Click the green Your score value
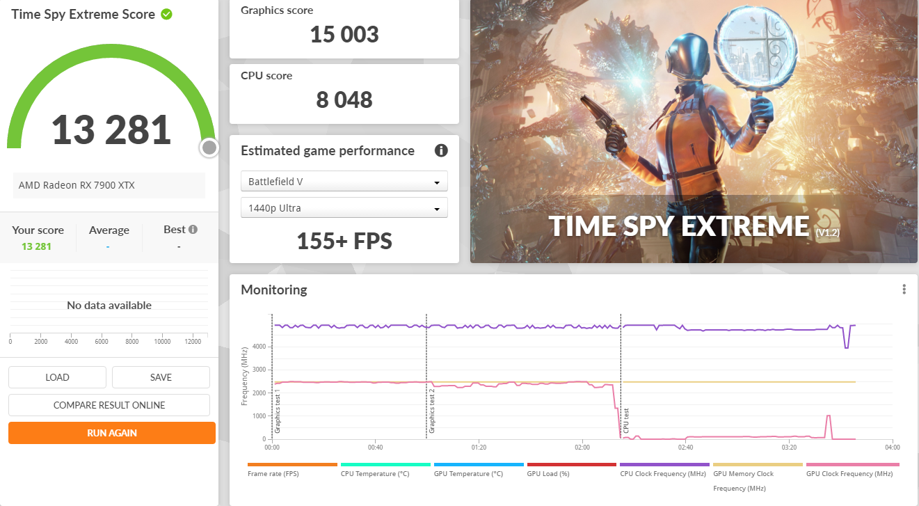Image resolution: width=919 pixels, height=506 pixels. [x=37, y=246]
